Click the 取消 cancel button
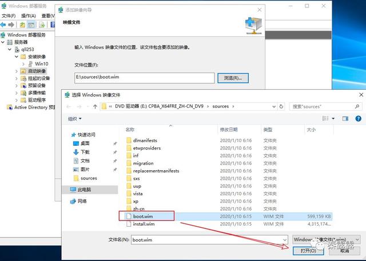This screenshot has width=366, height=261. tap(344, 251)
